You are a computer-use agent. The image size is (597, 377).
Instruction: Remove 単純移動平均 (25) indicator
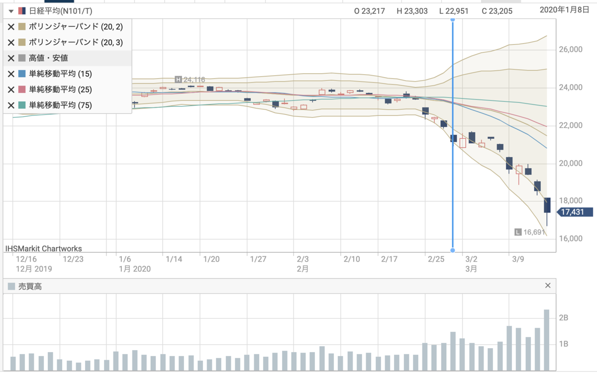[11, 90]
